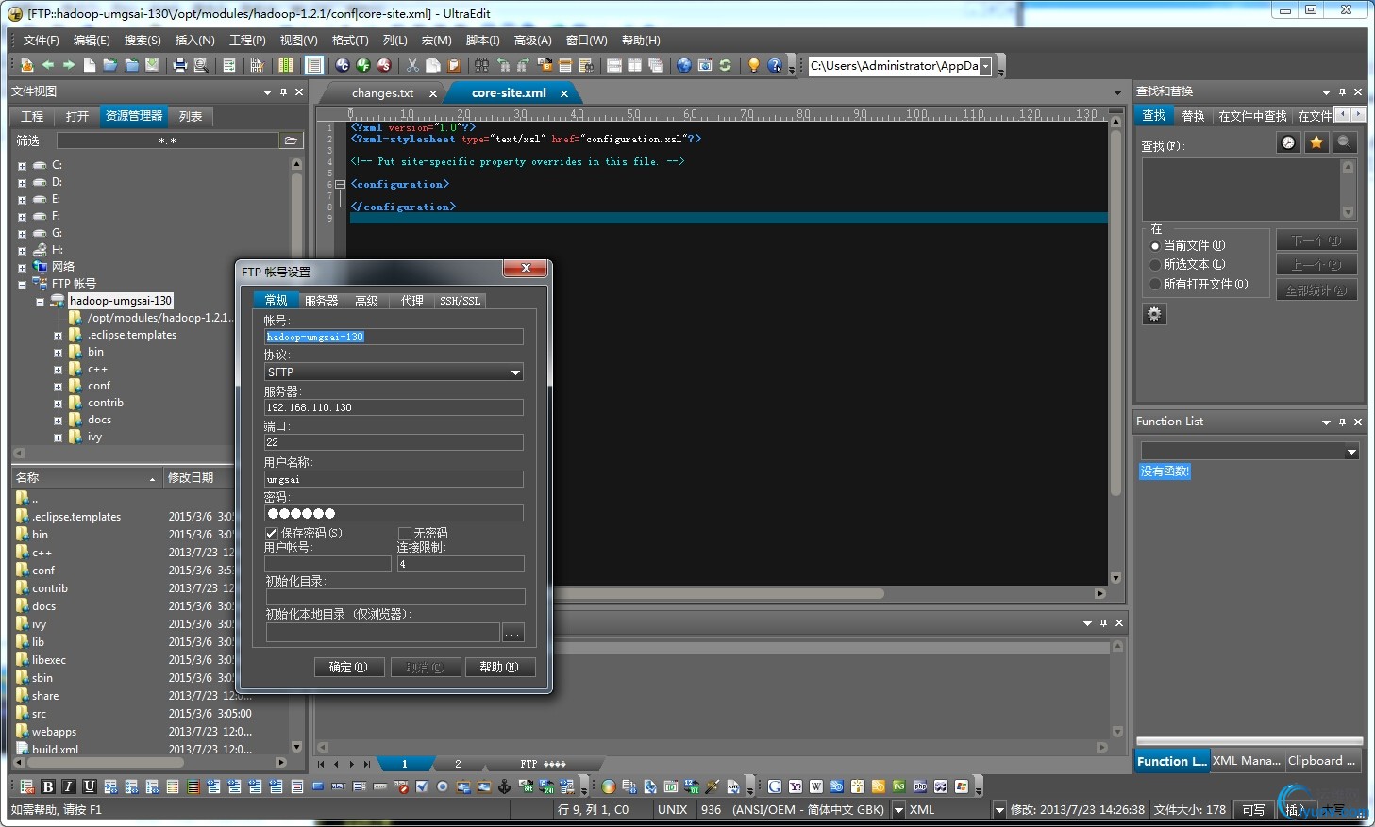This screenshot has width=1375, height=827.
Task: Switch to the 服务器 tab in FTP dialog
Action: point(321,301)
